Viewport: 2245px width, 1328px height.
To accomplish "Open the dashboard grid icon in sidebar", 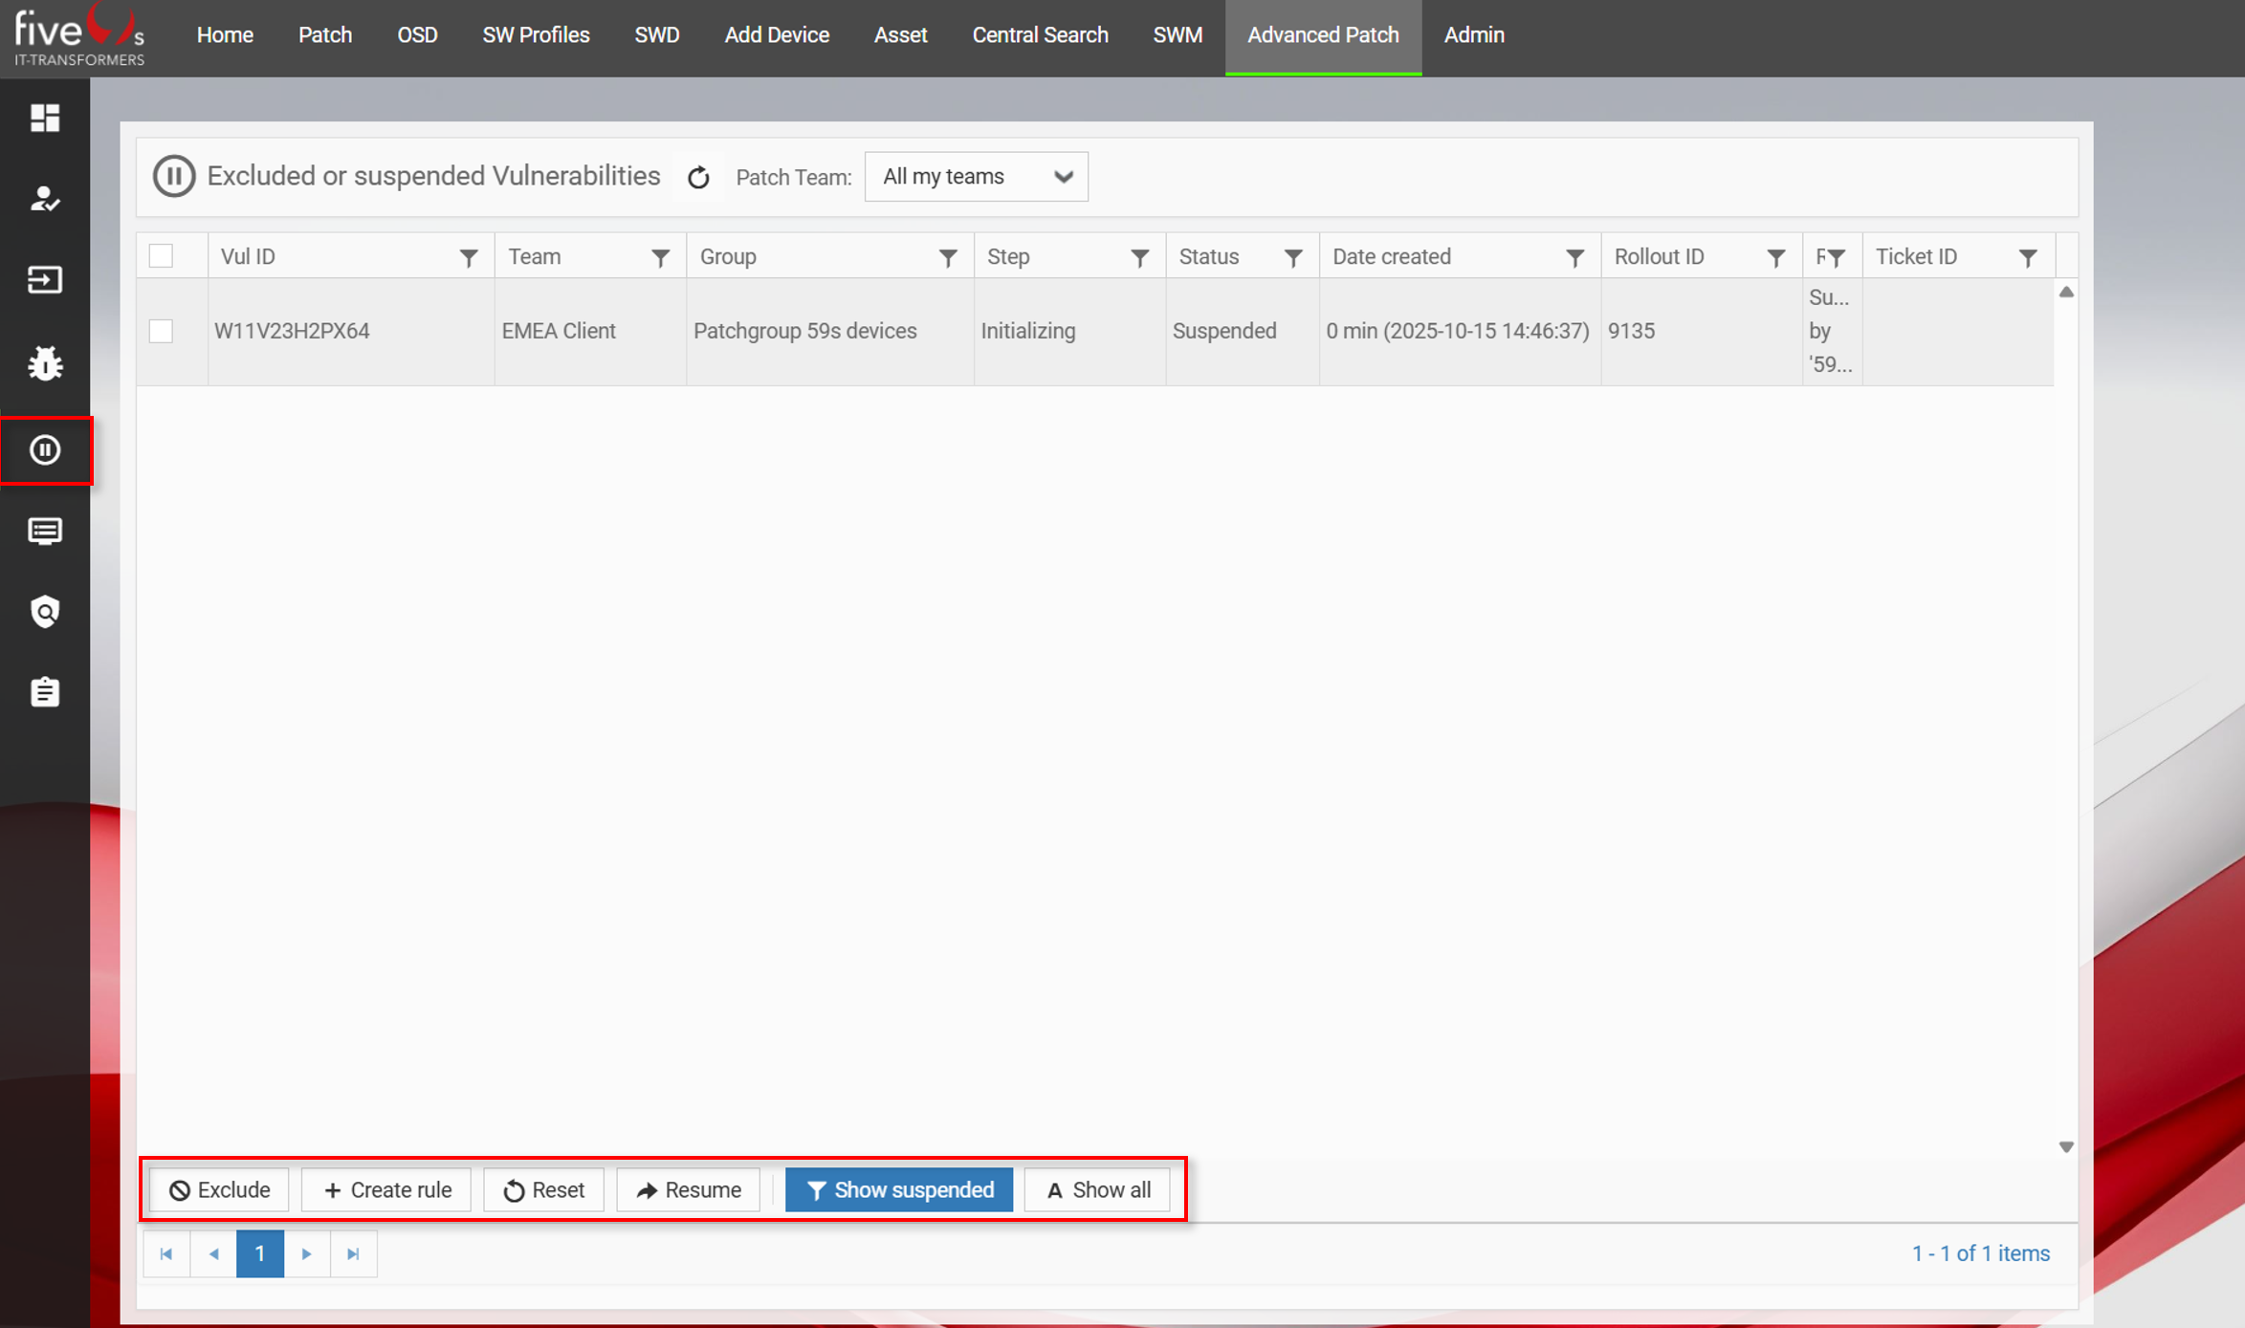I will tap(45, 118).
